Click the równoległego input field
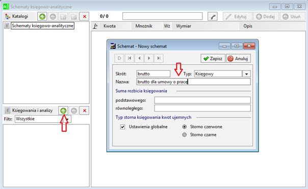Screen dimensions: 308x189 pos(202,108)
